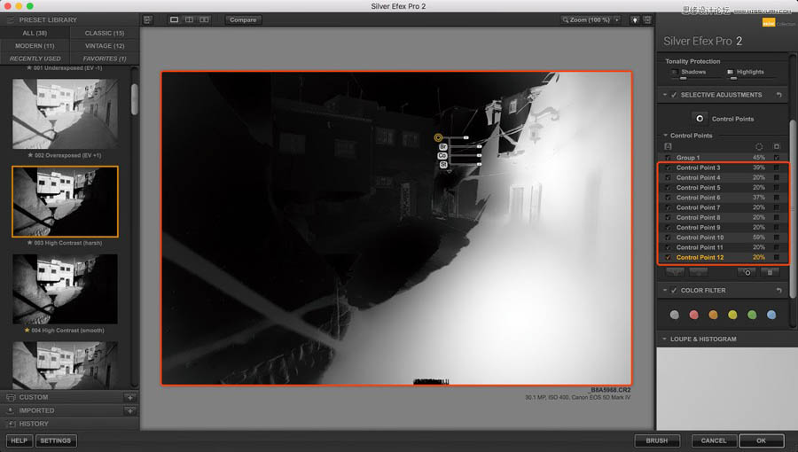Reset the Color Filter section
The width and height of the screenshot is (798, 452).
point(779,291)
